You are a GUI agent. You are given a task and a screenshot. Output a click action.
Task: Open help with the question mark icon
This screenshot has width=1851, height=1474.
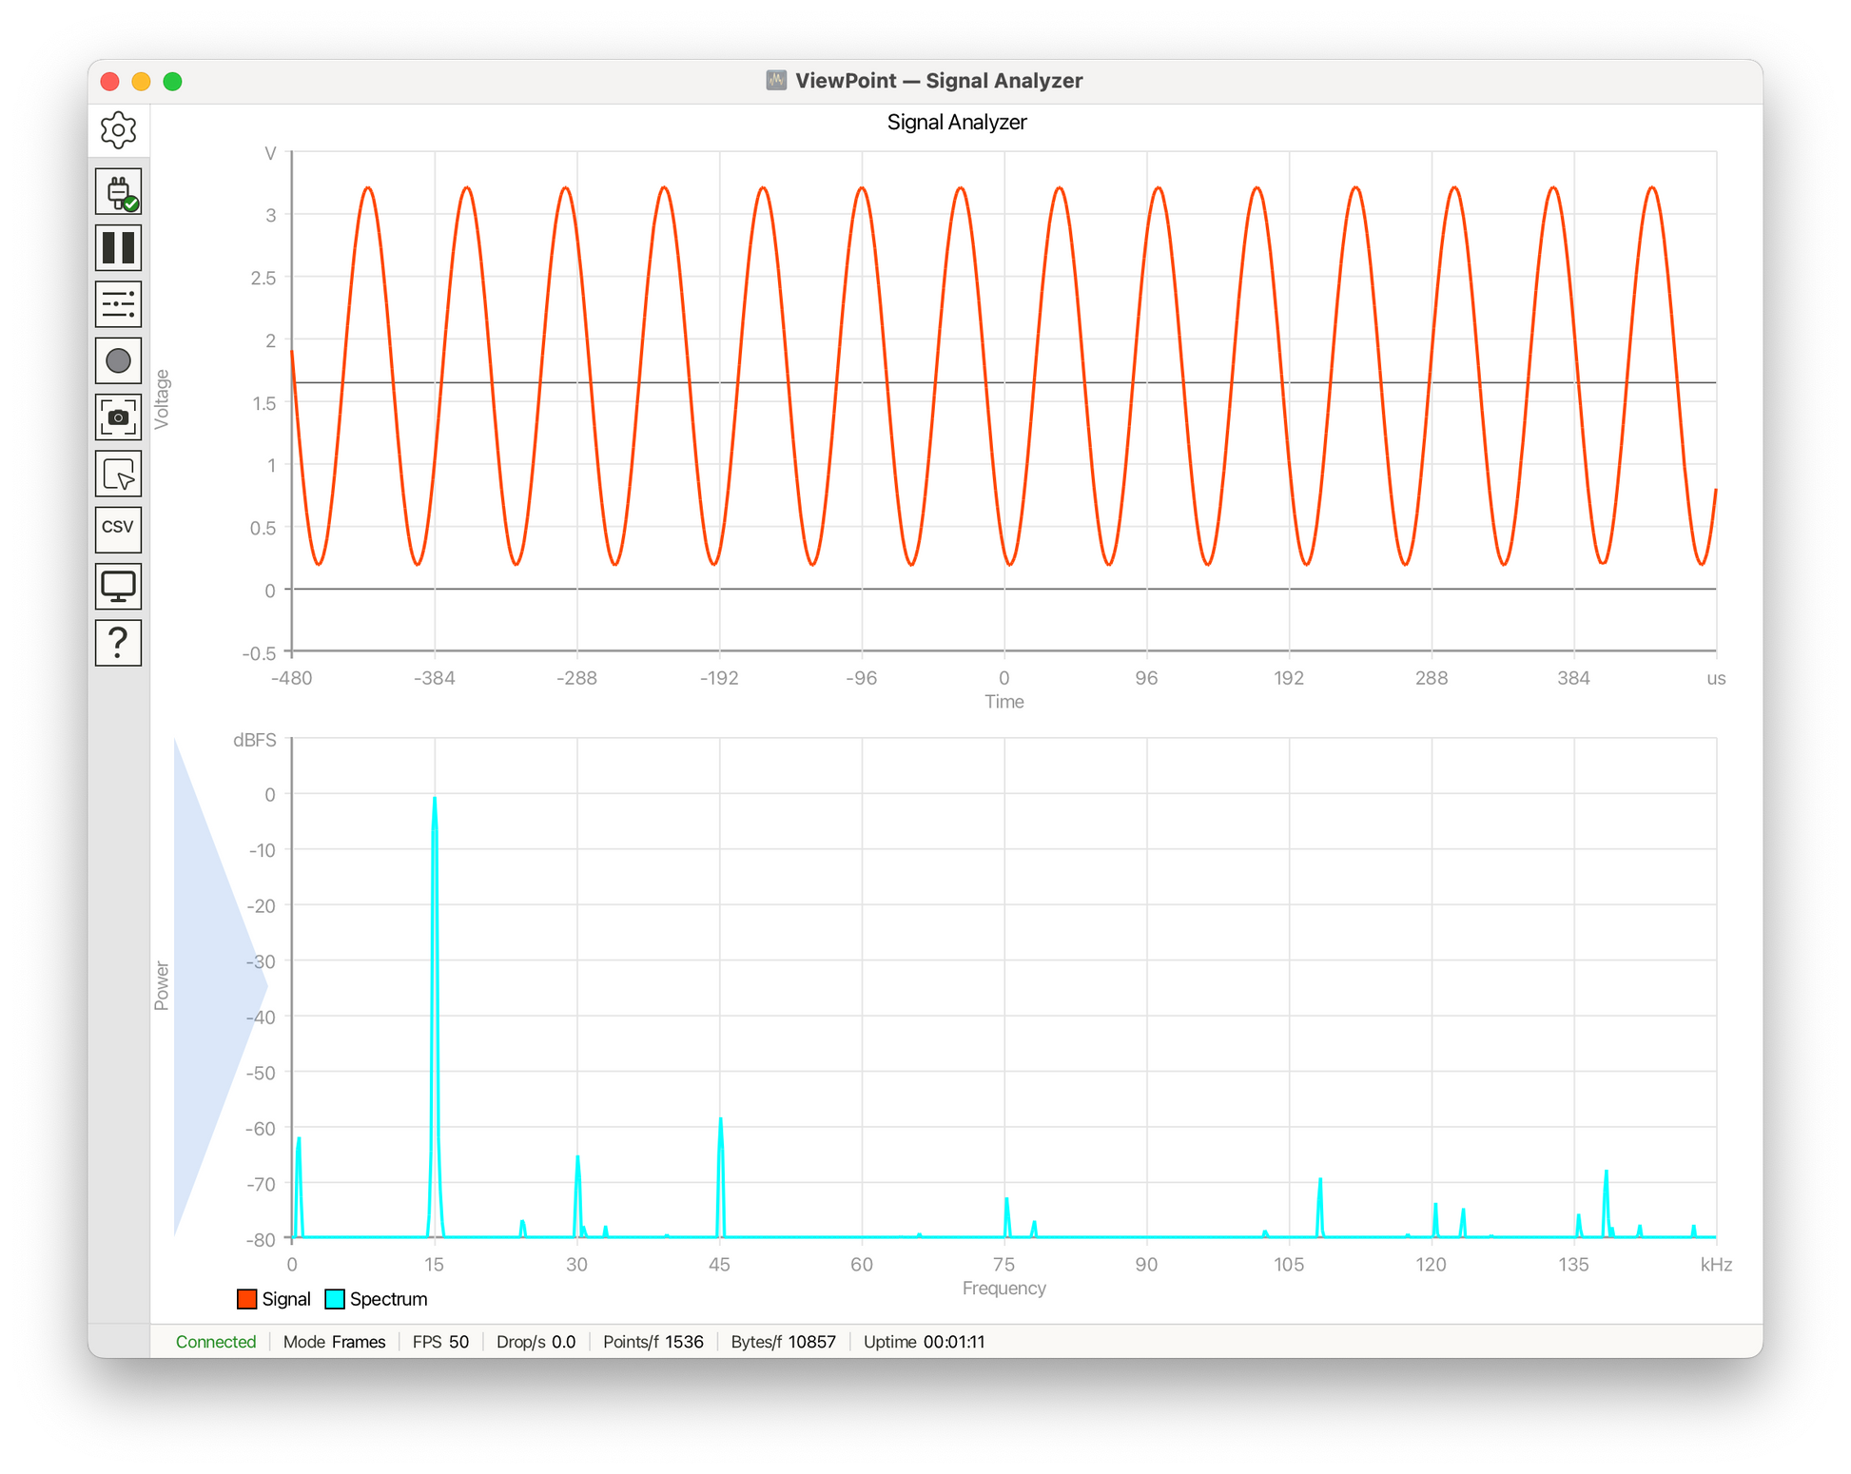tap(118, 643)
